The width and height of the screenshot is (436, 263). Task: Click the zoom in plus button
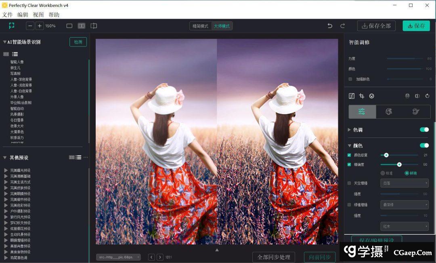(x=40, y=26)
